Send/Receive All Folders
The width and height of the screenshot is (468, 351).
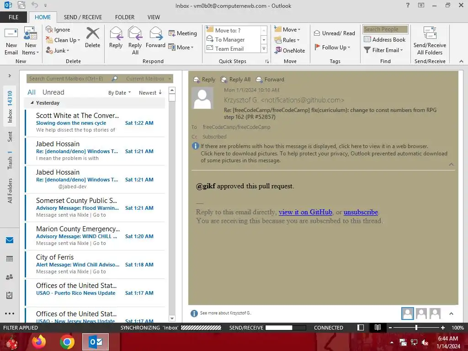tap(430, 41)
